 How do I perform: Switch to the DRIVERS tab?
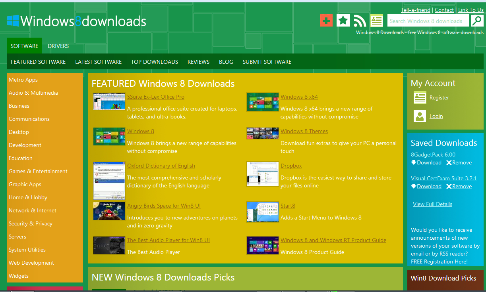(58, 46)
